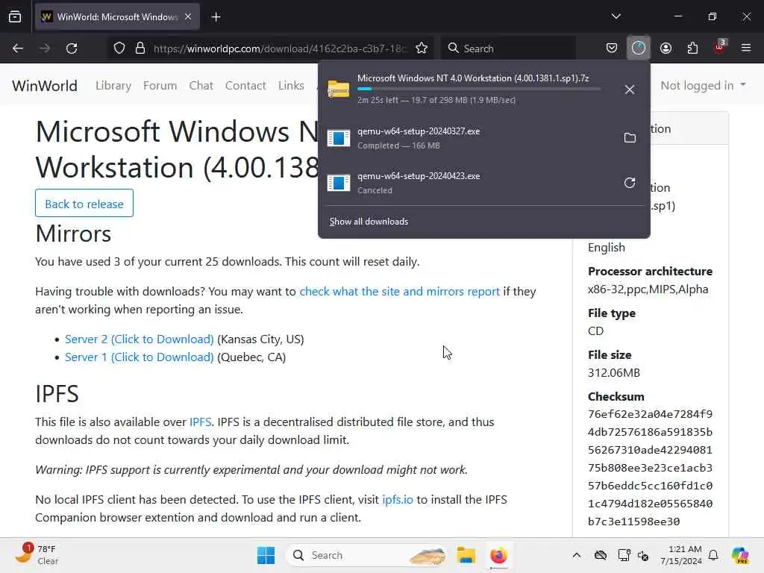Expand the Not logged in dropdown
The width and height of the screenshot is (764, 573).
[x=703, y=85]
